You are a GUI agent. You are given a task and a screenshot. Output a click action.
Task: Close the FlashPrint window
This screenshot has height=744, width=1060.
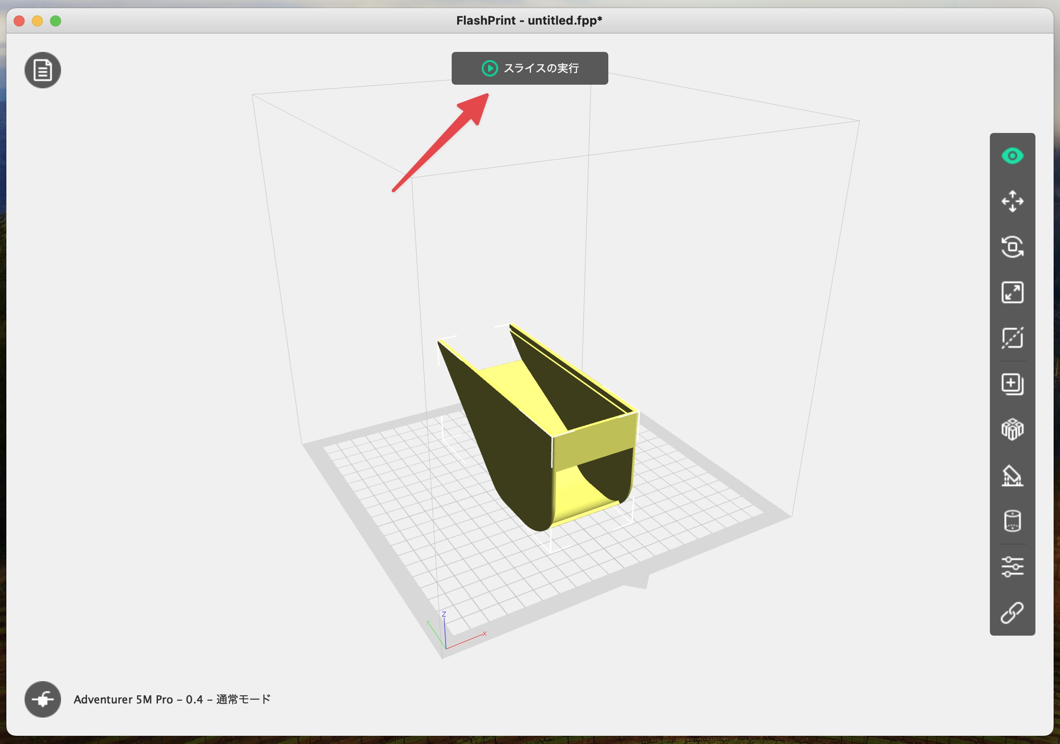(x=19, y=21)
